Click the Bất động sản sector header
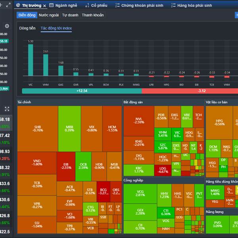Image resolution: width=238 pixels, height=238 pixels. click(x=133, y=102)
